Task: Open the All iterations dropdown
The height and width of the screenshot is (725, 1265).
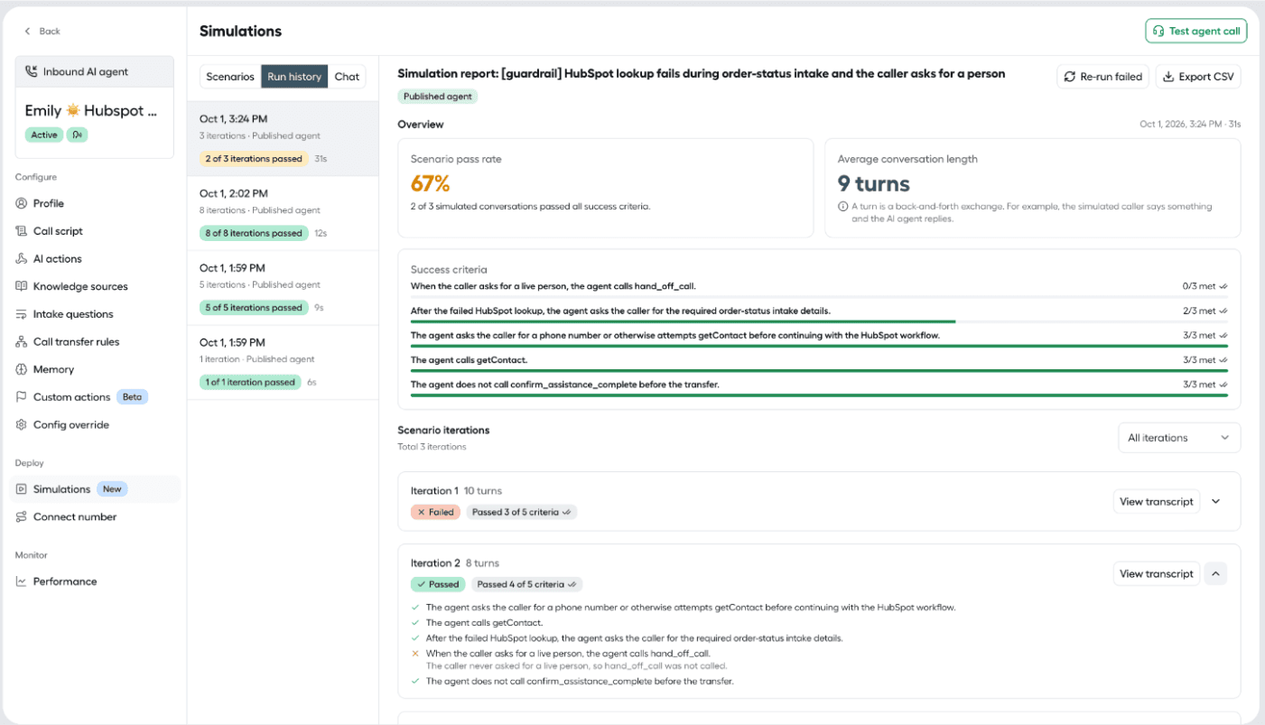Action: coord(1178,438)
